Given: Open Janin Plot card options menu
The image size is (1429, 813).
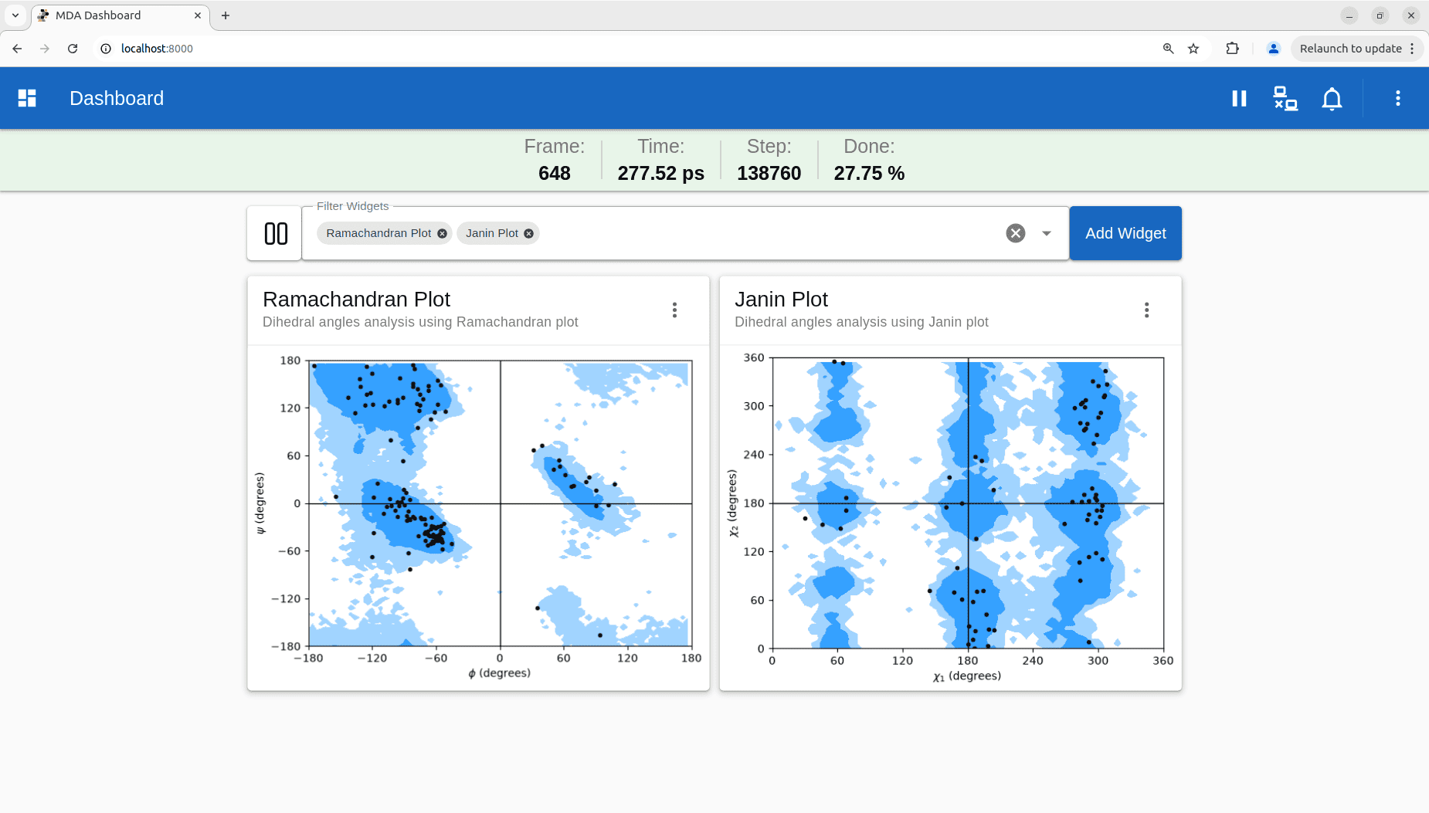Looking at the screenshot, I should point(1146,310).
